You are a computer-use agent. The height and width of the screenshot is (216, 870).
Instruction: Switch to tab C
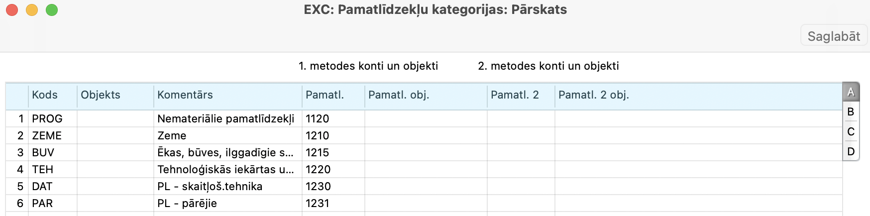[x=851, y=132]
